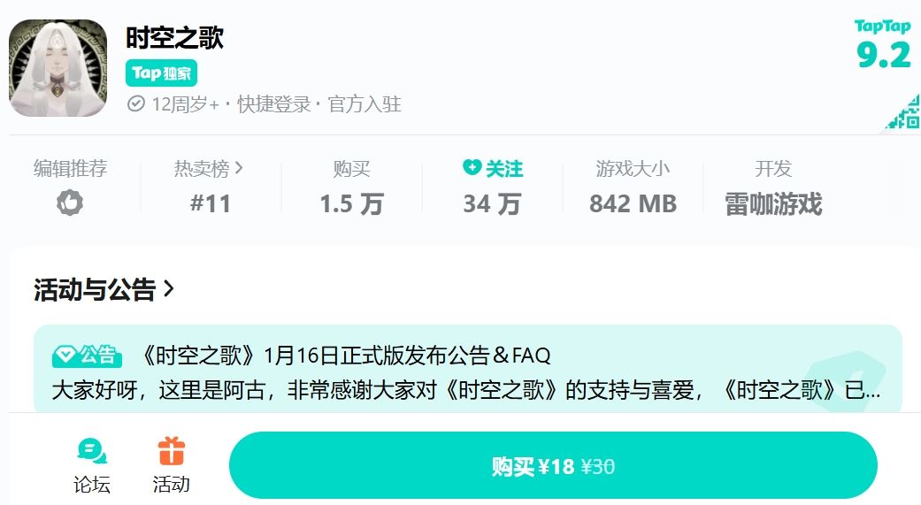The height and width of the screenshot is (505, 921).
Task: Click the 9.2 rating score
Action: pyautogui.click(x=884, y=55)
